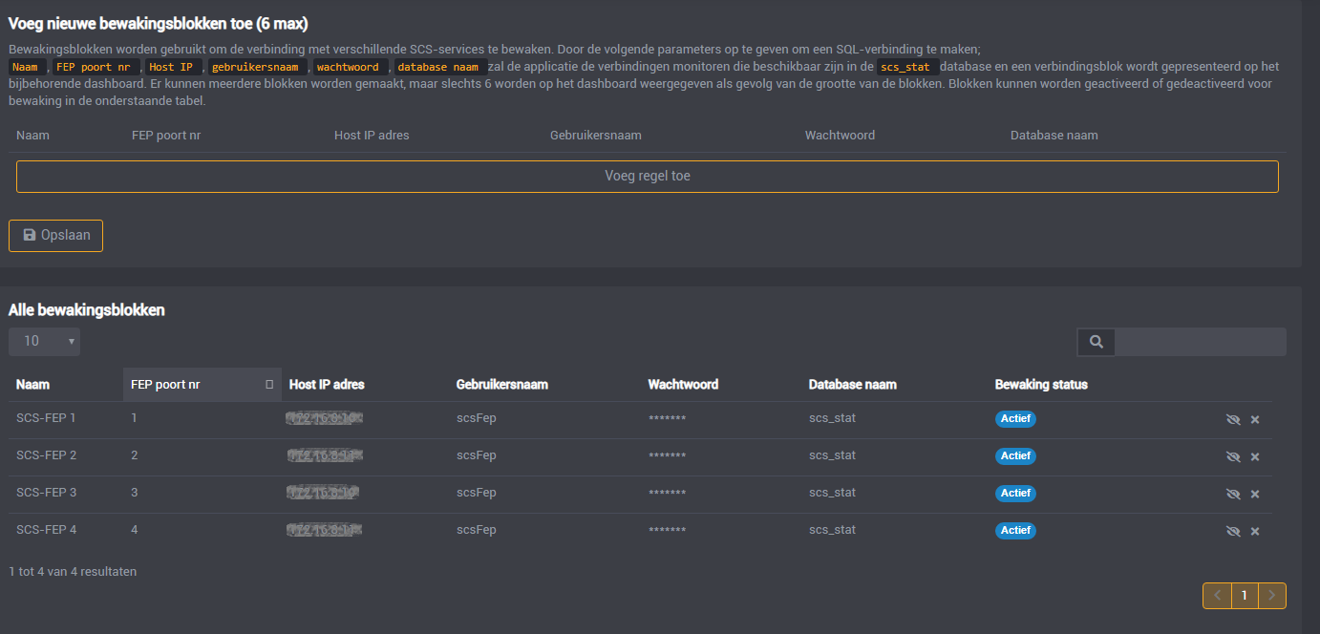
Task: Click scs_stat database in SCS-FEP 2 row
Action: click(x=833, y=455)
